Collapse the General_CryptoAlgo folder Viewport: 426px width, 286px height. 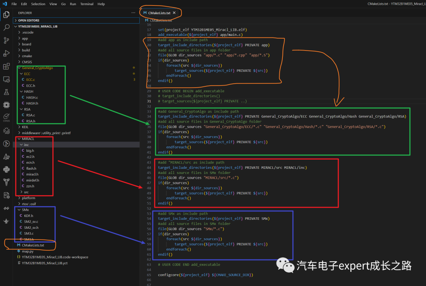coord(76,68)
